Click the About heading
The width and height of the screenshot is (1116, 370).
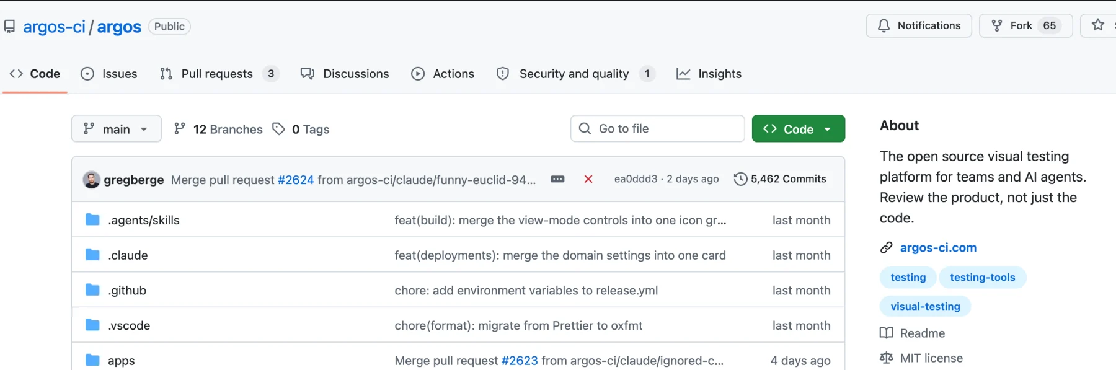(x=899, y=125)
